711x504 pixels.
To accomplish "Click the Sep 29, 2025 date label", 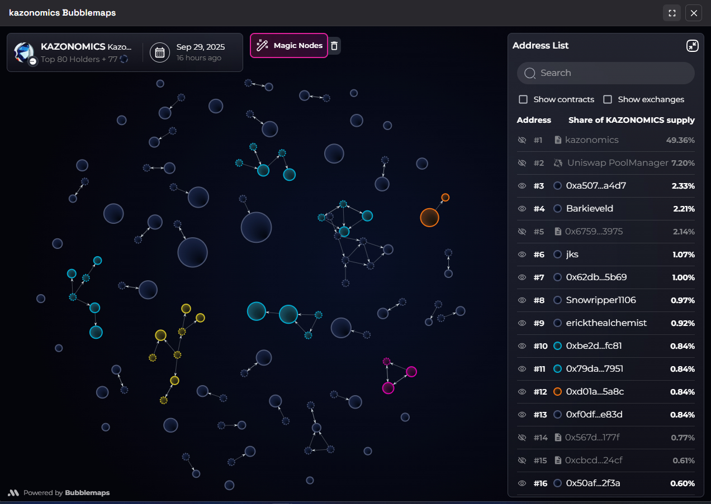I will pyautogui.click(x=201, y=47).
